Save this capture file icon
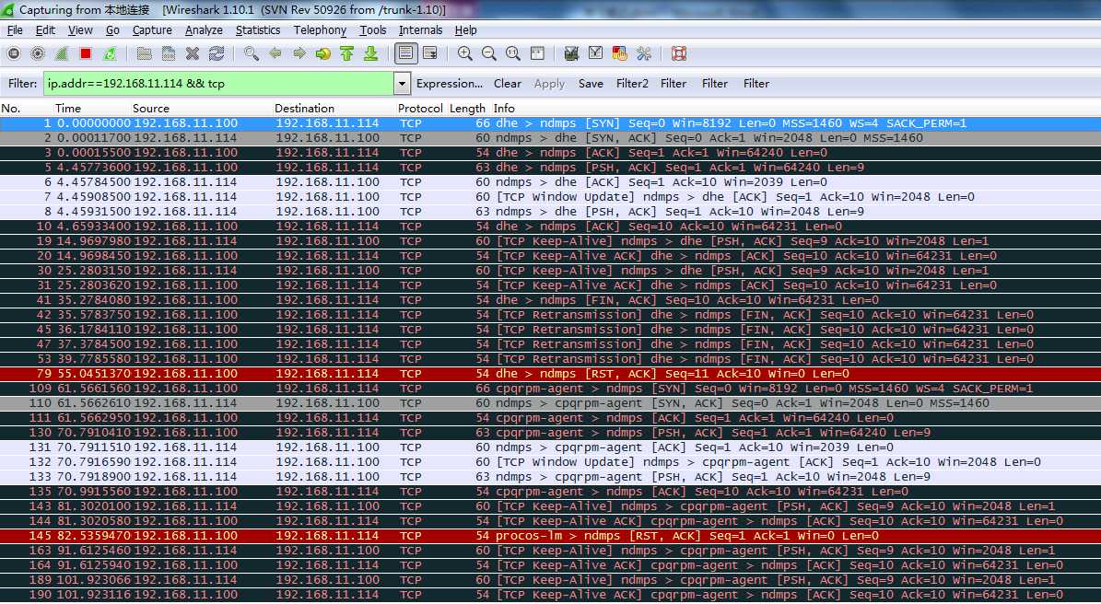Screen dimensions: 1101x604 (169, 54)
